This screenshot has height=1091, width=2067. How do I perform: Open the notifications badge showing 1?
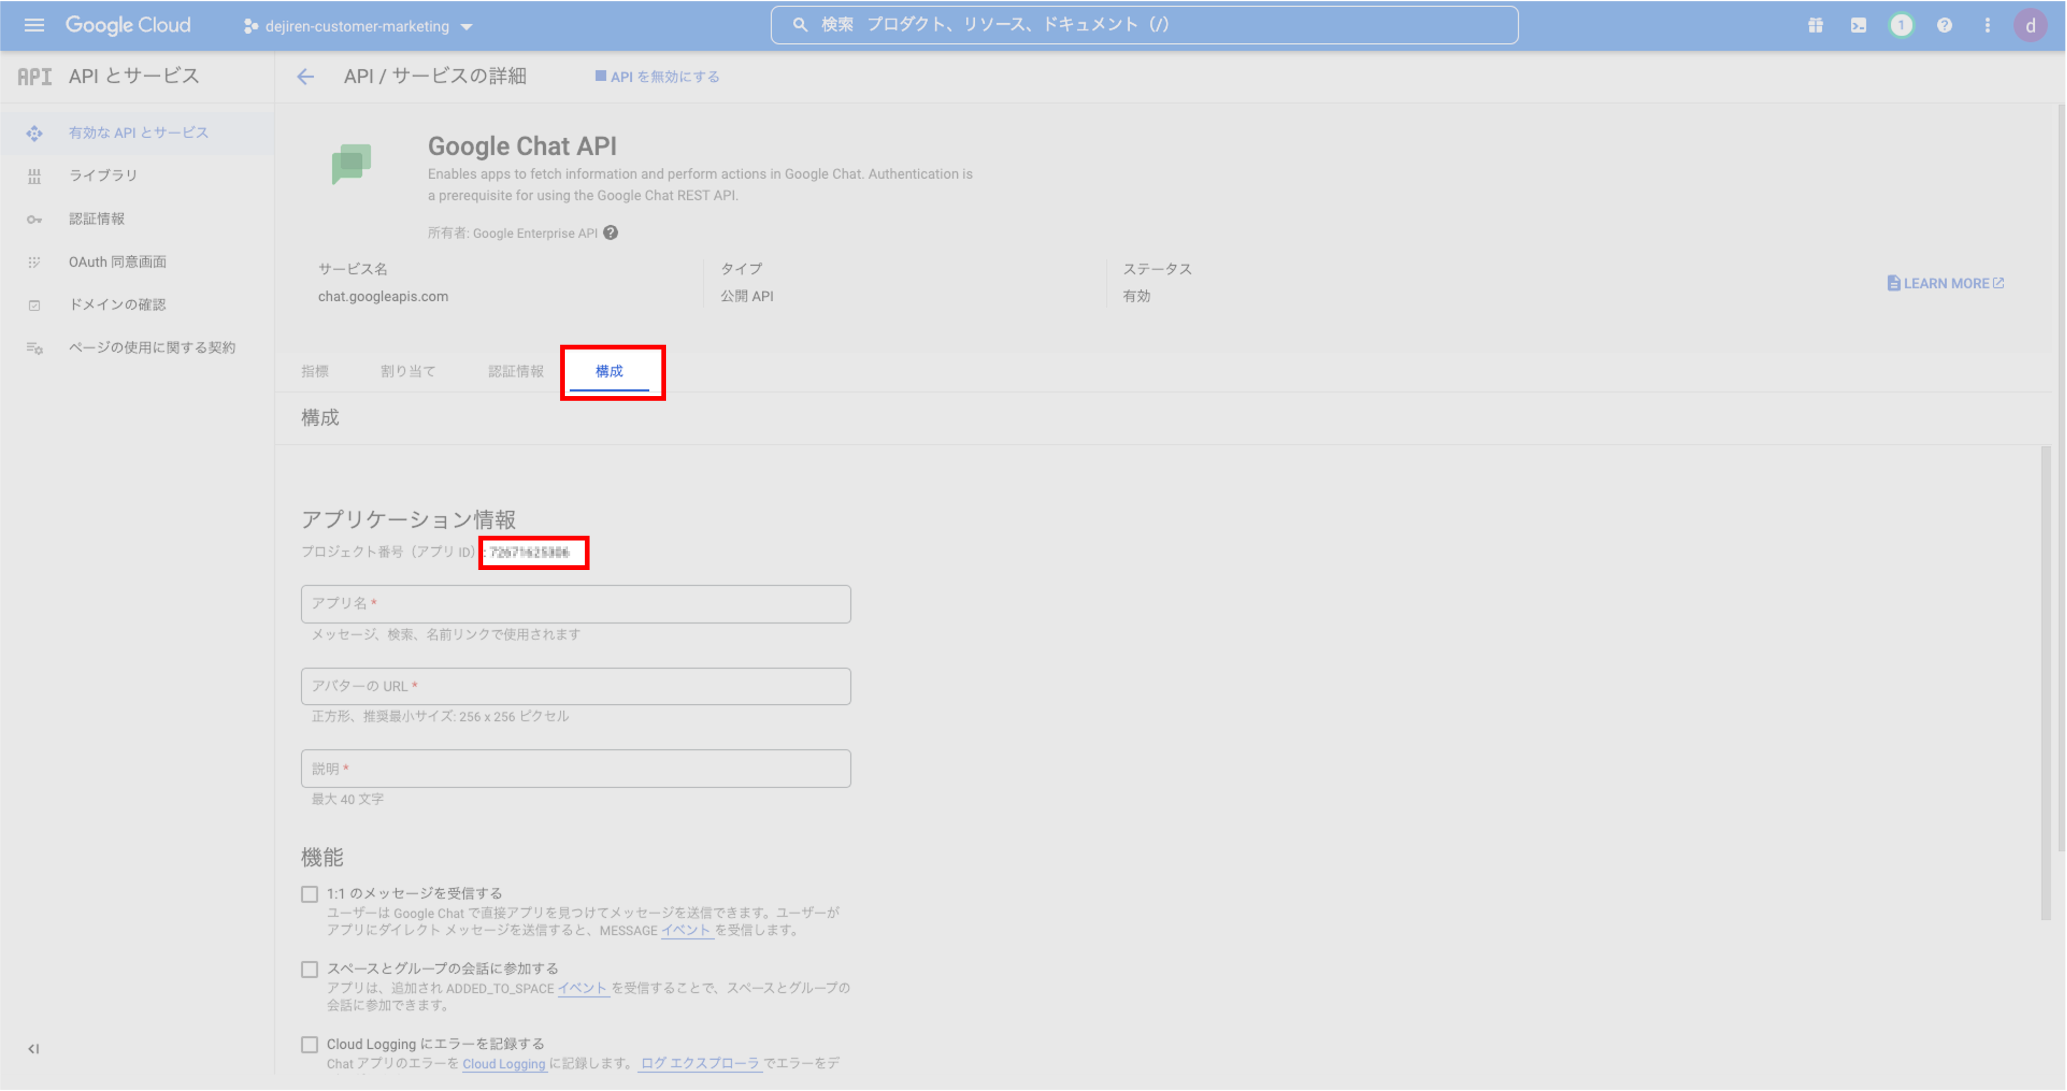click(x=1901, y=26)
